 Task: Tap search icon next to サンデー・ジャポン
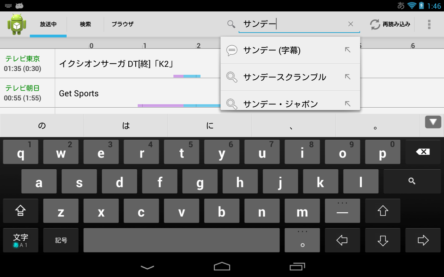coord(232,104)
